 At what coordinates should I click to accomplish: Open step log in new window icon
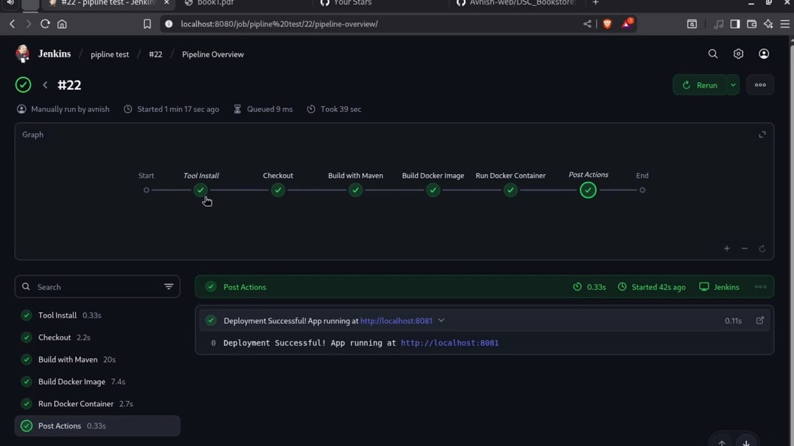[760, 320]
